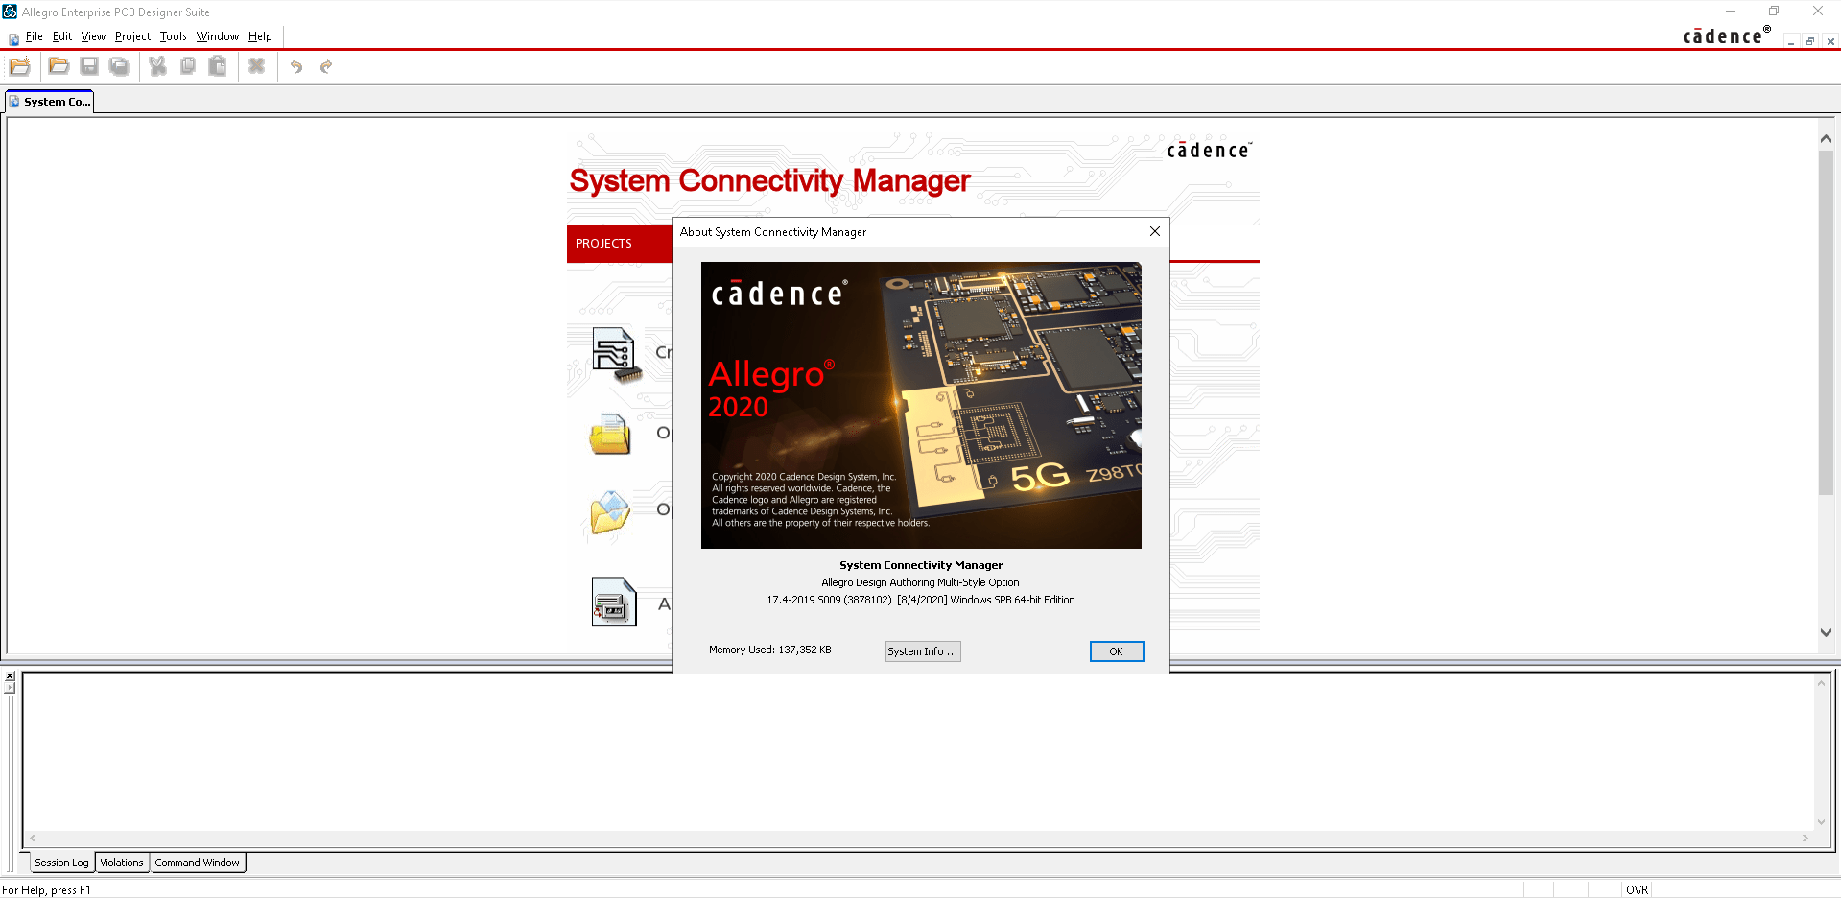The width and height of the screenshot is (1841, 898).
Task: Click the main page scroll down arrow
Action: click(1826, 632)
